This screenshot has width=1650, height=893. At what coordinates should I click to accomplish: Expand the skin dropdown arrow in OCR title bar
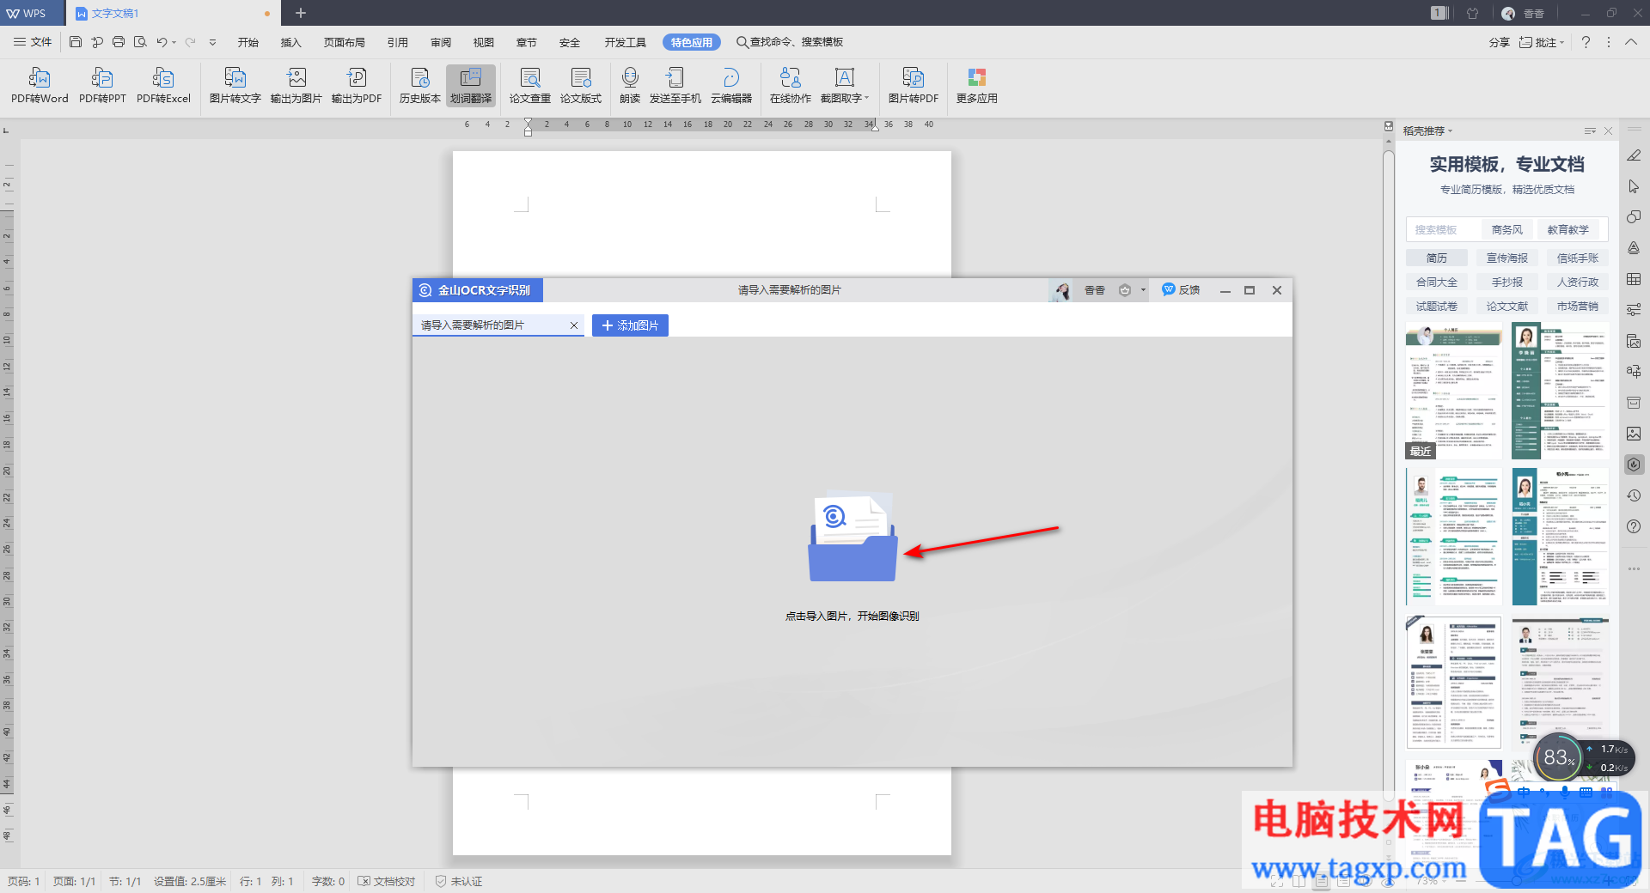point(1143,290)
